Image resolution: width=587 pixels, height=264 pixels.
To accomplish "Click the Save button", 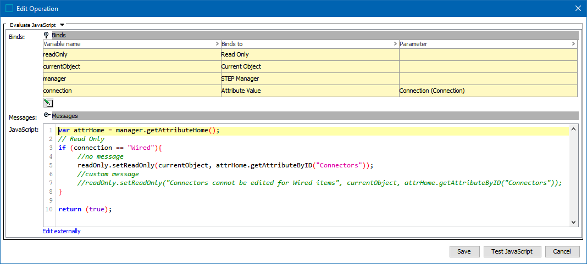I will pyautogui.click(x=464, y=251).
